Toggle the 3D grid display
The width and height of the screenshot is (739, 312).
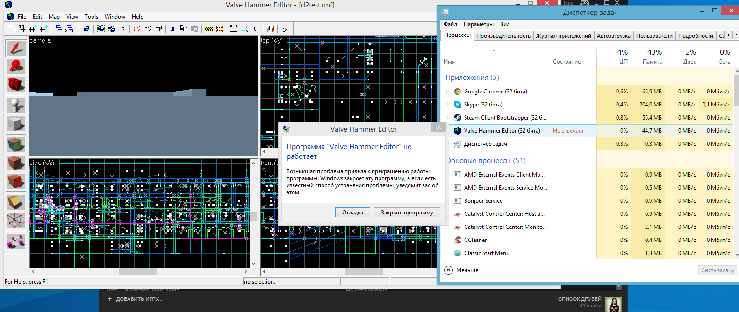(x=22, y=29)
